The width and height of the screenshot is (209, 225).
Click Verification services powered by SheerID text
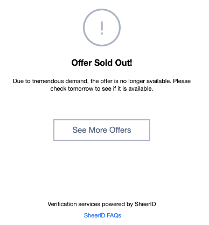[x=102, y=204]
